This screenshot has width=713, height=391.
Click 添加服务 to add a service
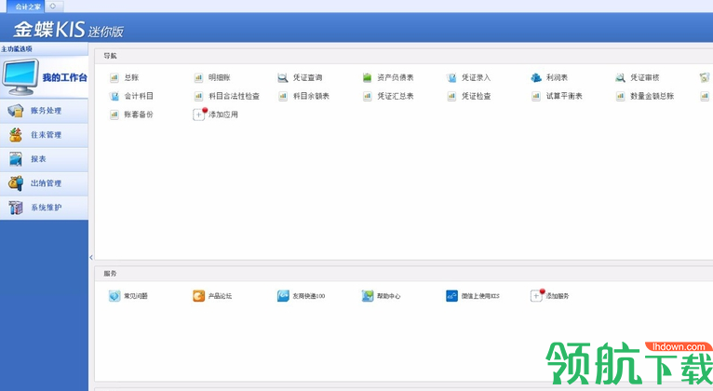click(550, 295)
